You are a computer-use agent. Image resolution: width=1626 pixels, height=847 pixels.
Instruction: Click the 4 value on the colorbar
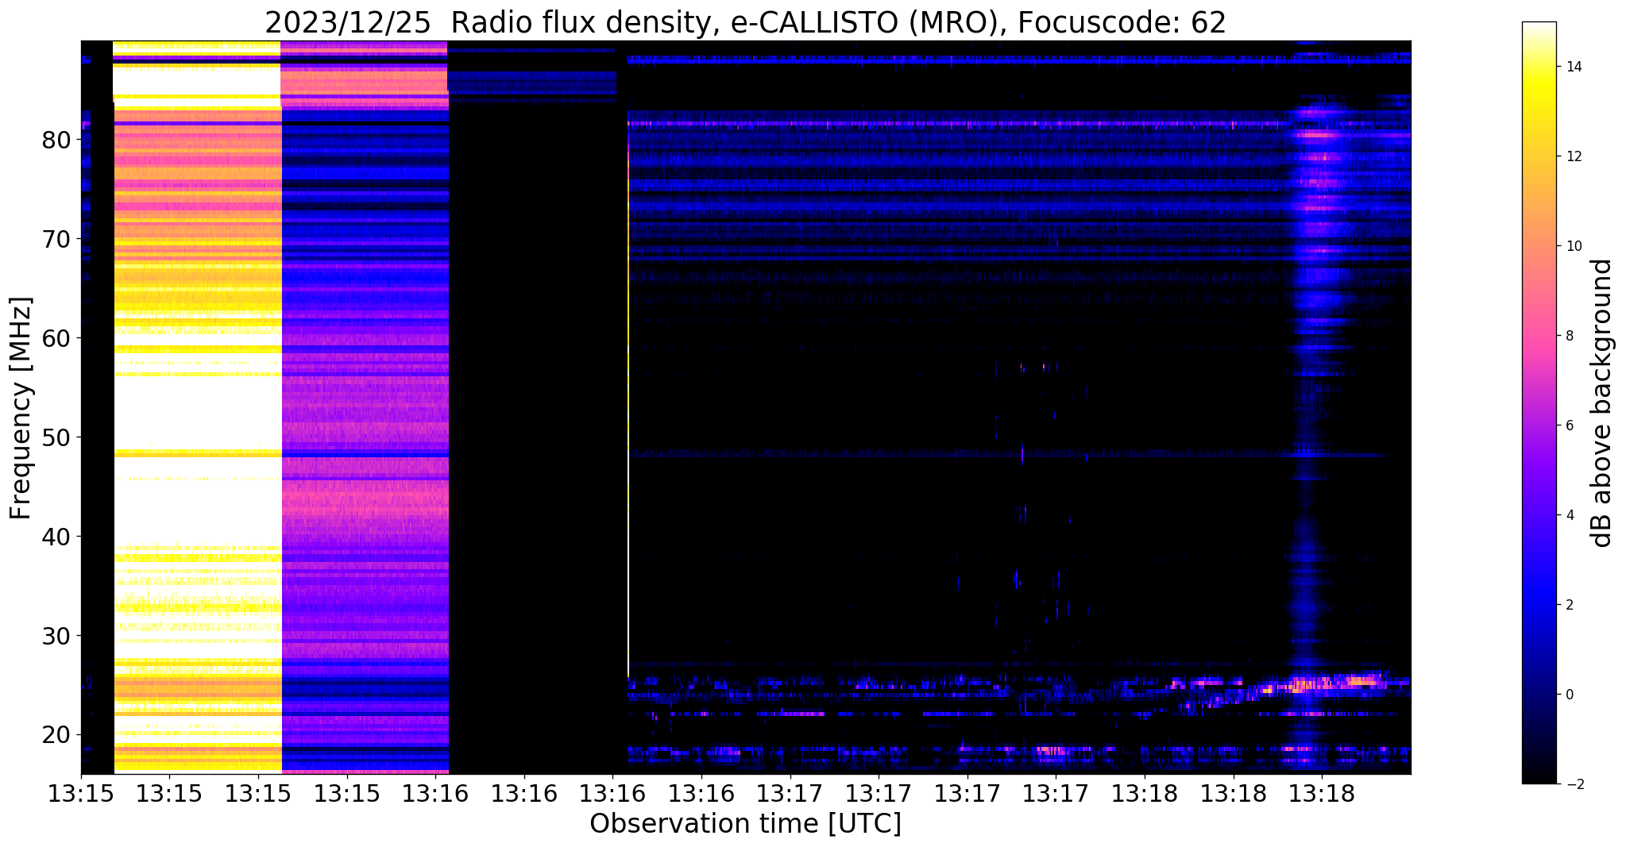[1569, 515]
